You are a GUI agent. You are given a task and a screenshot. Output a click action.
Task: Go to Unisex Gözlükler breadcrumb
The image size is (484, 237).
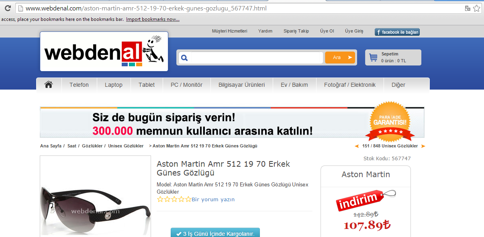[x=126, y=146]
